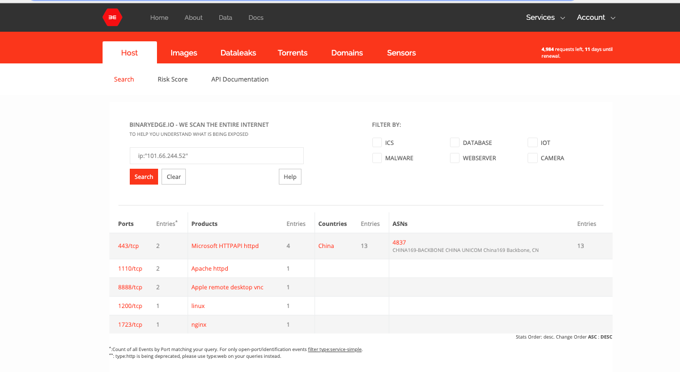Click the filter type:service-simple link
Viewport: 680px width, 372px height.
pyautogui.click(x=334, y=349)
